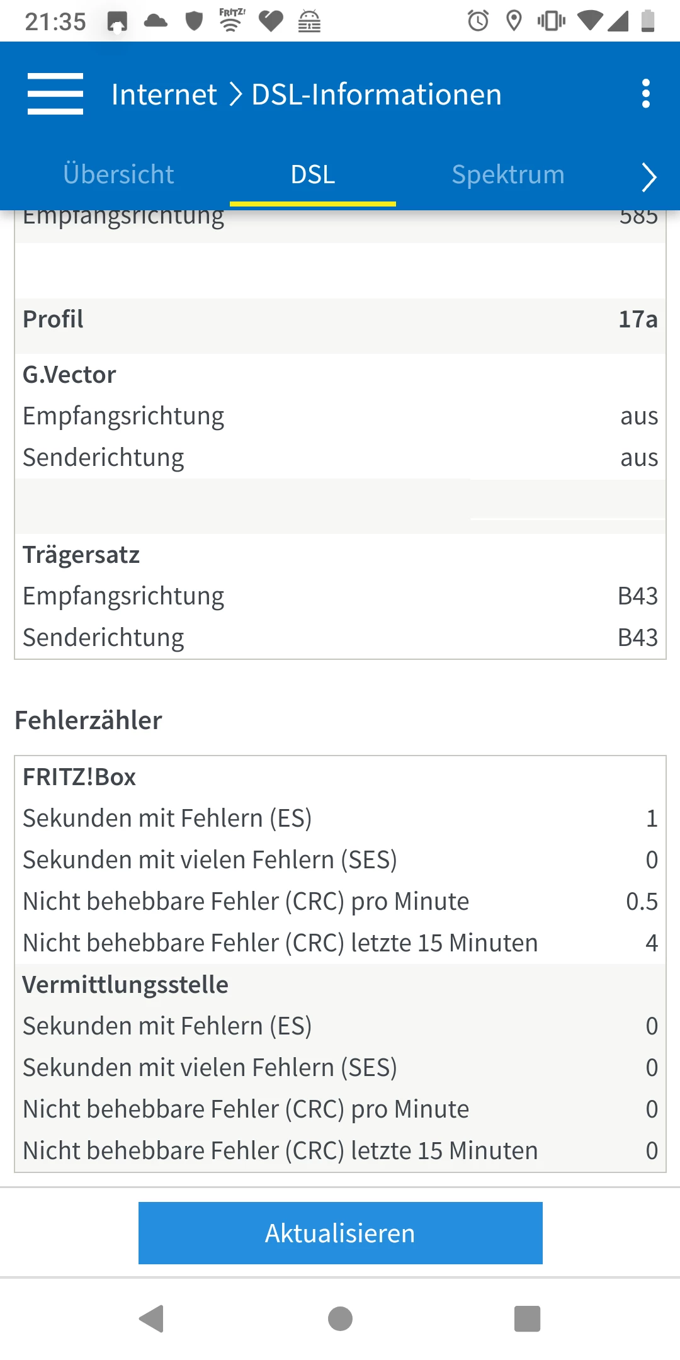Tap the Internet breadcrumb title
This screenshot has height=1360, width=680.
[x=164, y=94]
